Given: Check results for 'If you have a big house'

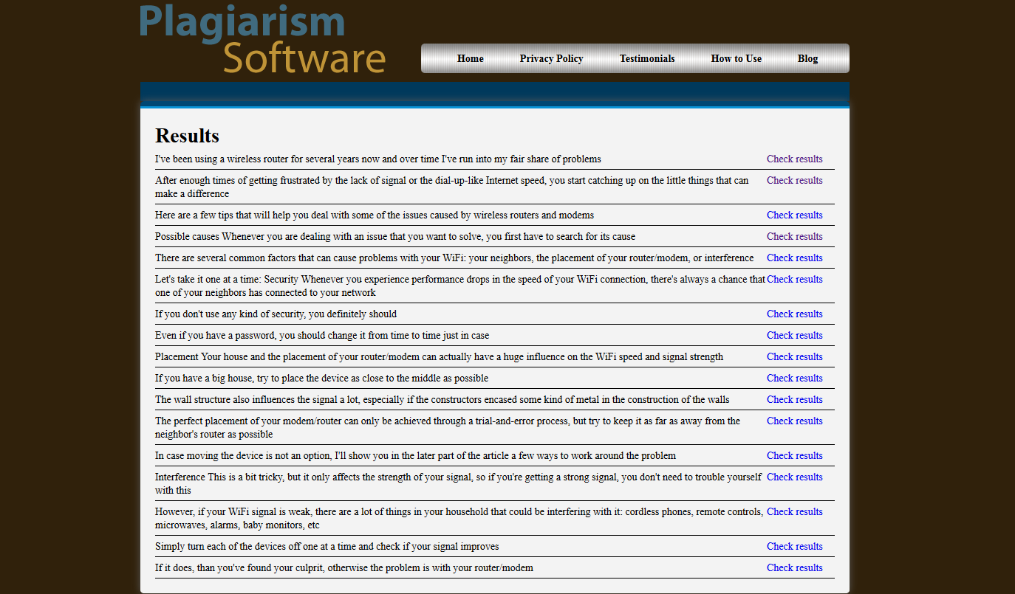Looking at the screenshot, I should coord(795,379).
